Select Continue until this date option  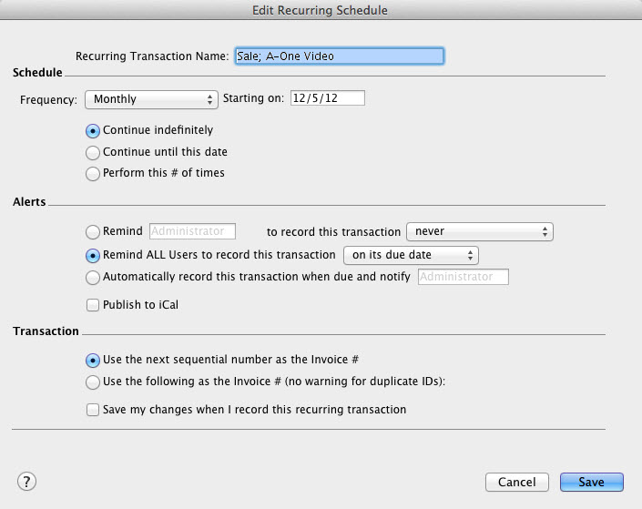click(x=93, y=152)
